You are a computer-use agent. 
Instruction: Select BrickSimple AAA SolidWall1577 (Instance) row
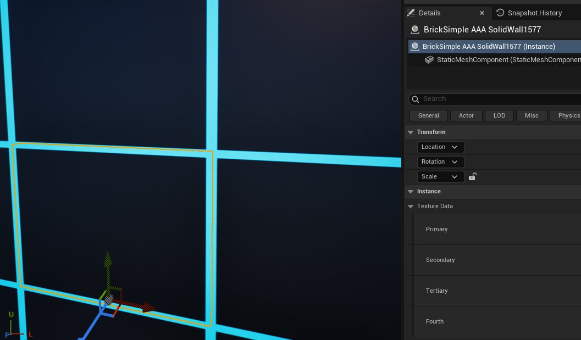pyautogui.click(x=494, y=46)
